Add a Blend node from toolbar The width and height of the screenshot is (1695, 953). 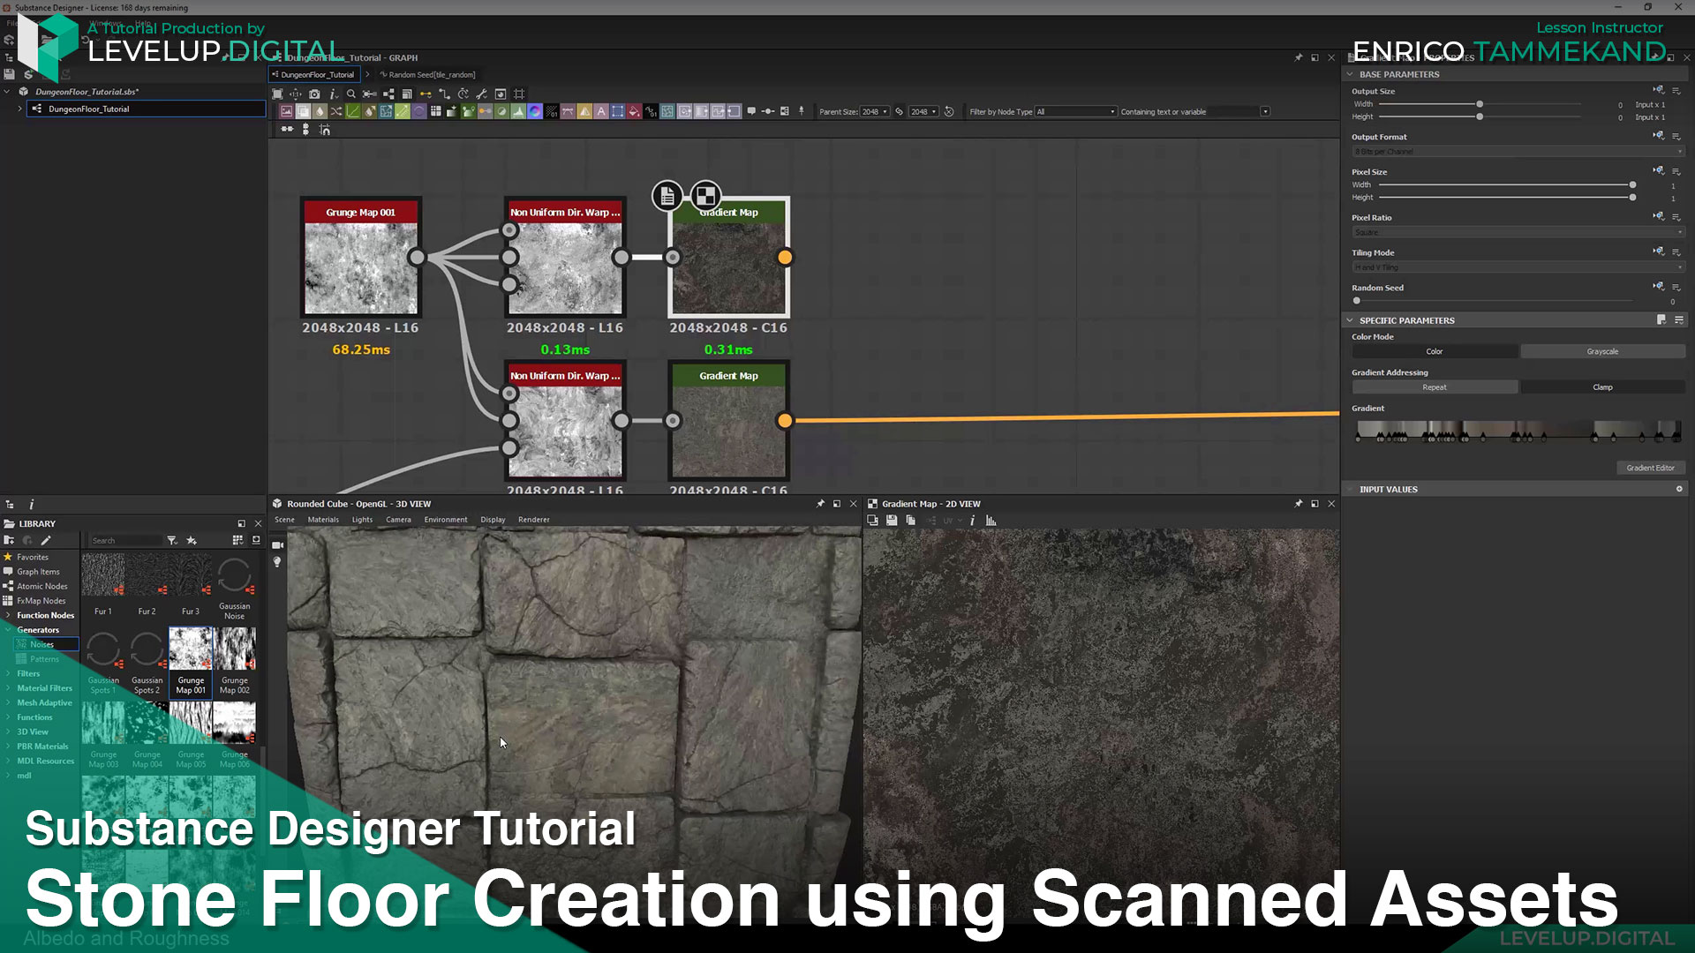click(x=303, y=111)
